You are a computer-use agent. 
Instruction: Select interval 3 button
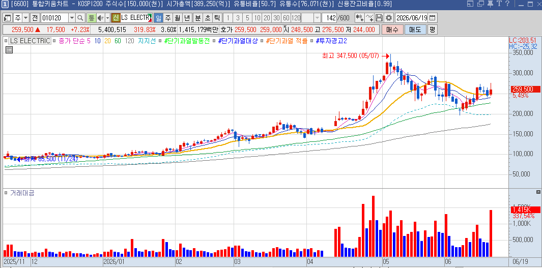pos(238,18)
